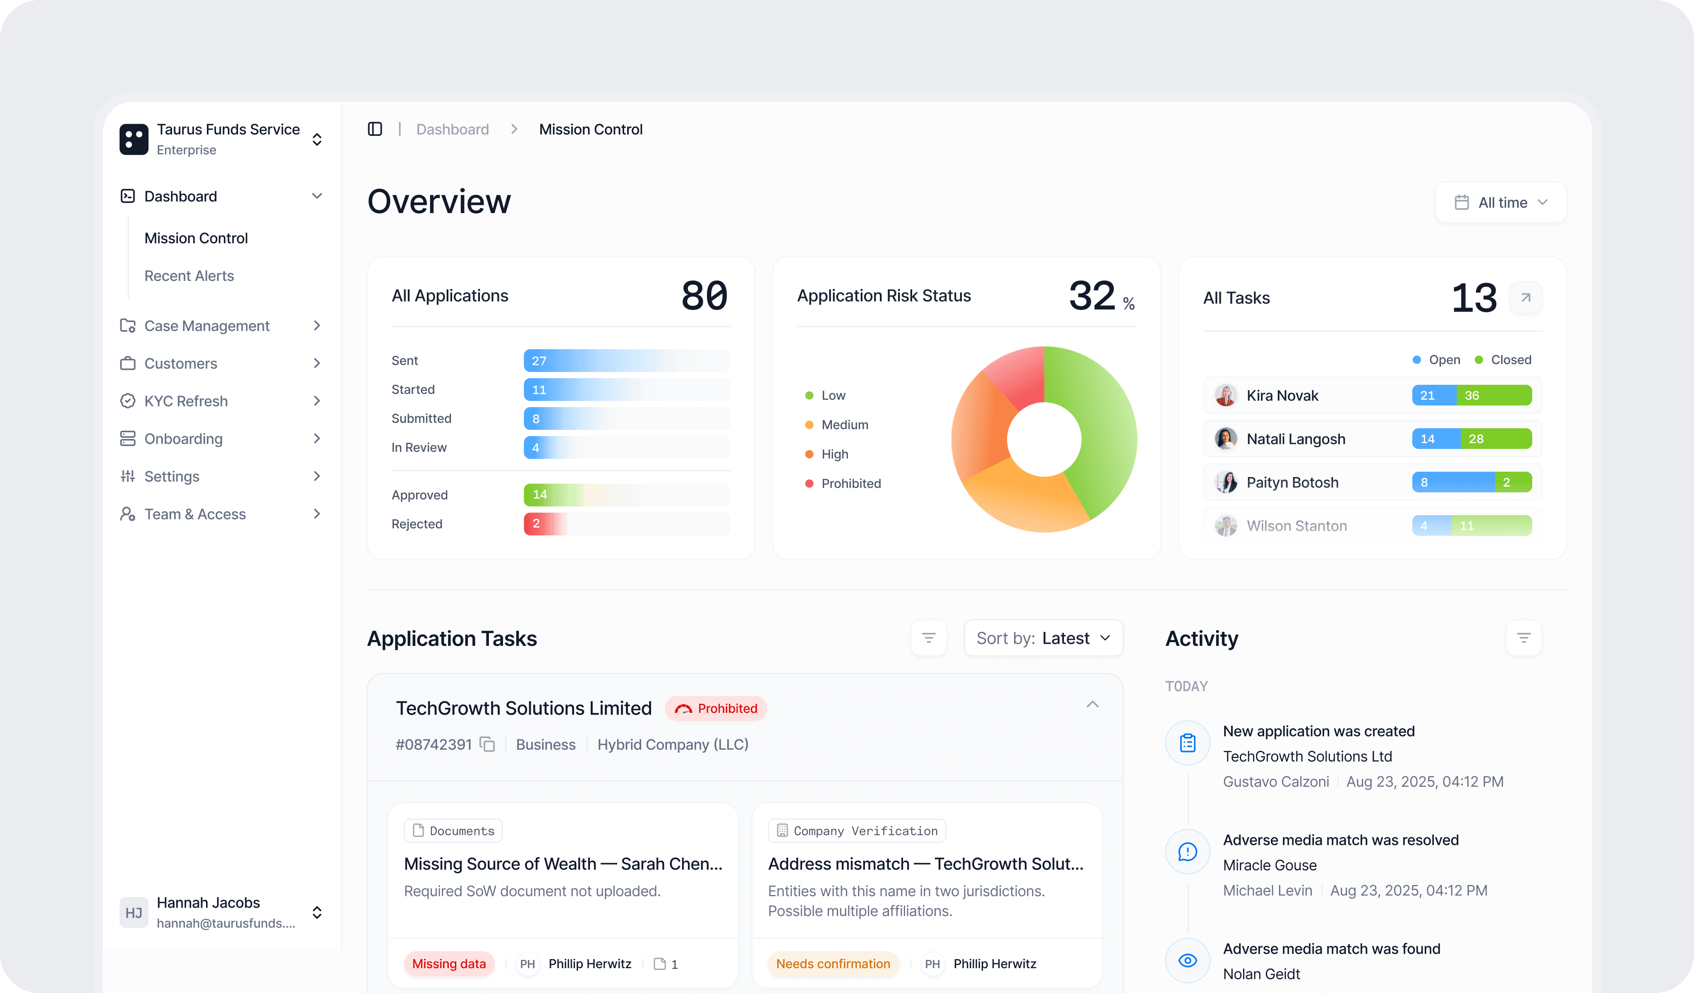Image resolution: width=1694 pixels, height=993 pixels.
Task: Open Application Tasks filter icon
Action: click(x=929, y=638)
